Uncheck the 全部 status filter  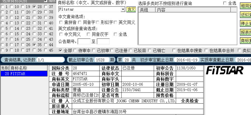click(x=60, y=51)
